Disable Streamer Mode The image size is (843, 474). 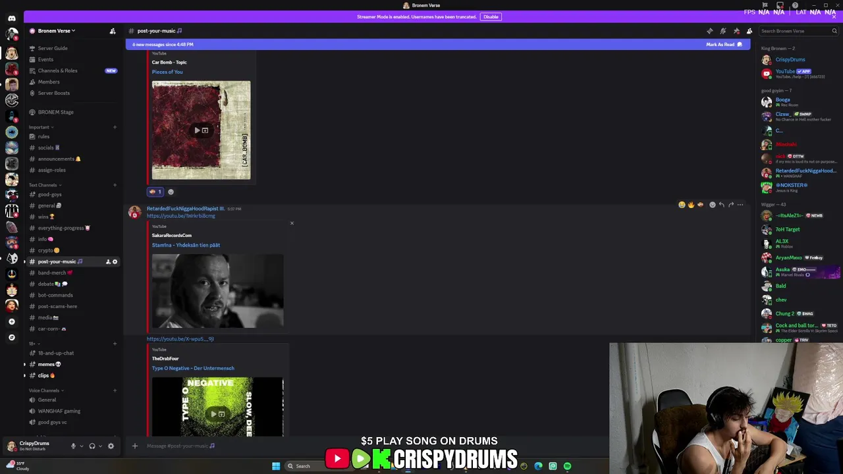tap(491, 16)
